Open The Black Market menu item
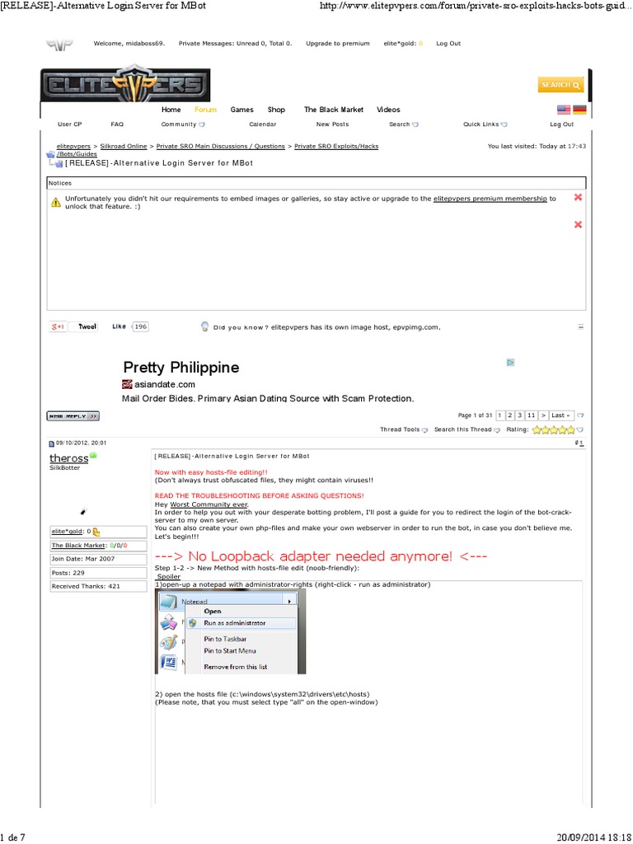 tap(334, 110)
